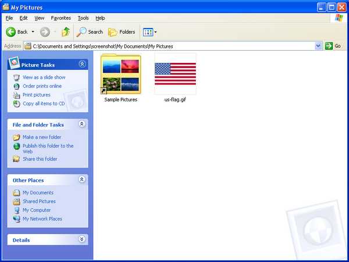349x262 pixels.
Task: Open My Computer link
Action: pyautogui.click(x=37, y=210)
